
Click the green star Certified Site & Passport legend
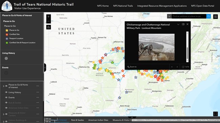click(7, 43)
